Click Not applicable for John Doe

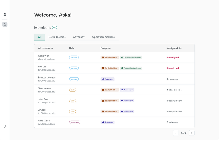(174, 101)
